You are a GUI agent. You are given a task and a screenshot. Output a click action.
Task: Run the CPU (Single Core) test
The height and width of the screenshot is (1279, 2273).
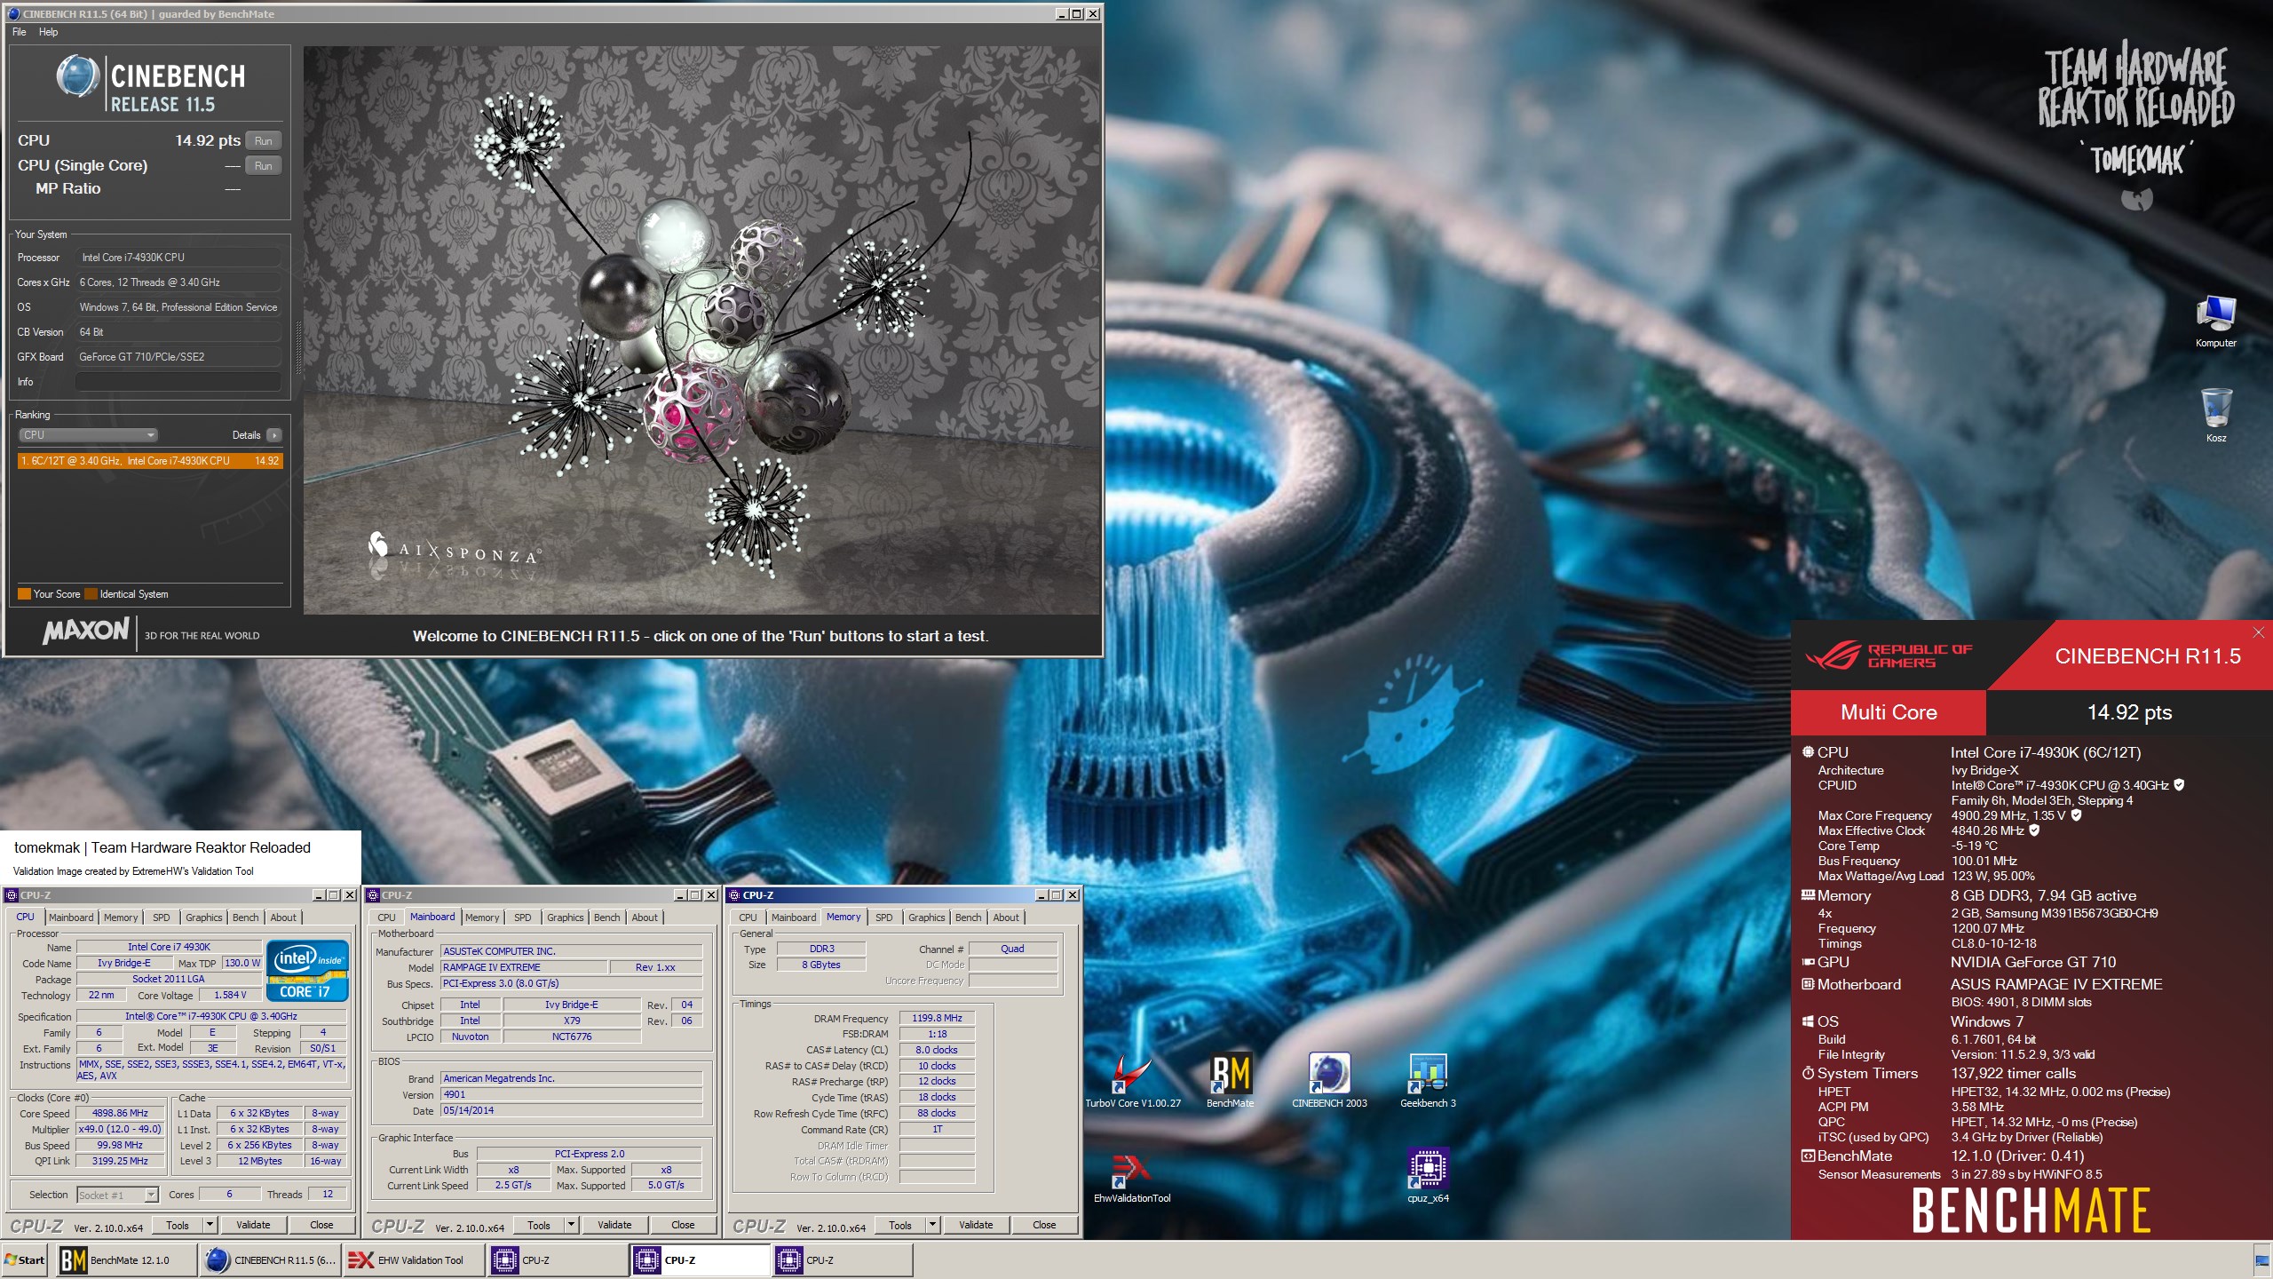click(x=264, y=165)
